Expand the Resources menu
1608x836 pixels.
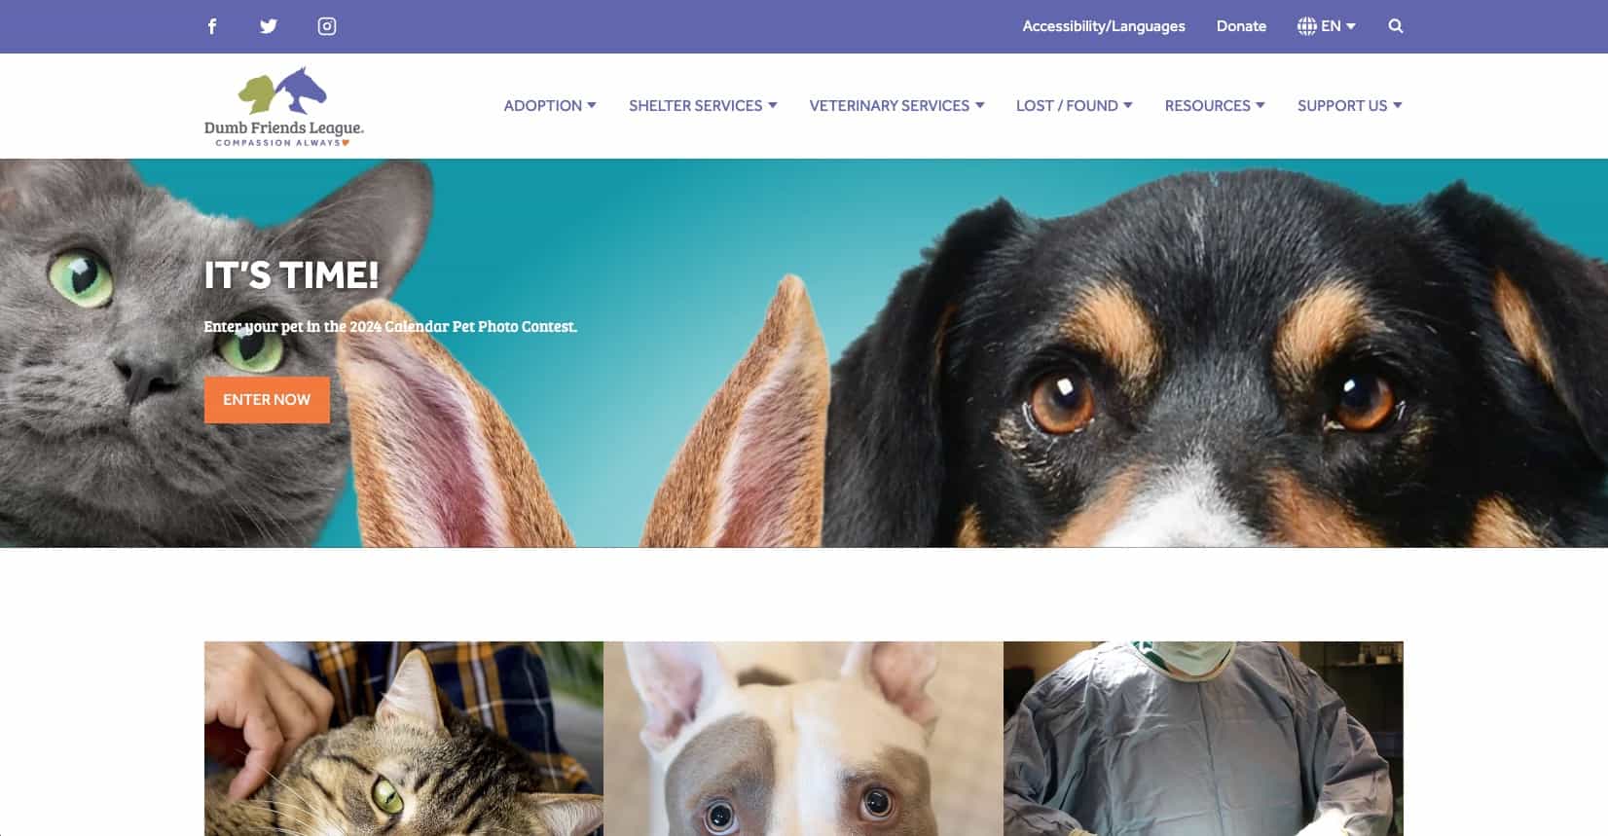pos(1215,105)
